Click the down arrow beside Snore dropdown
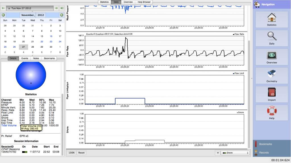This screenshot has width=291, height=163. (218, 153)
